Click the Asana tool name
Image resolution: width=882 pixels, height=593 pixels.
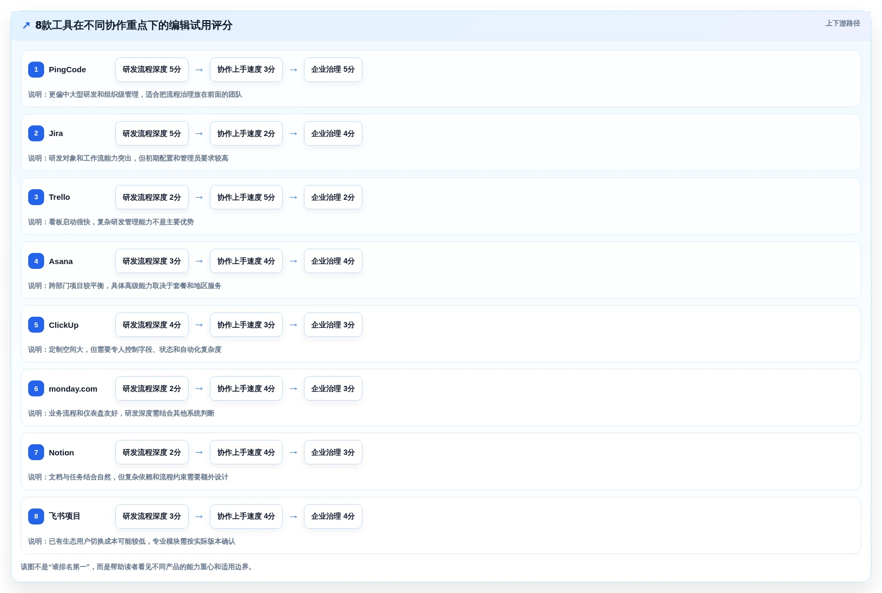point(61,261)
